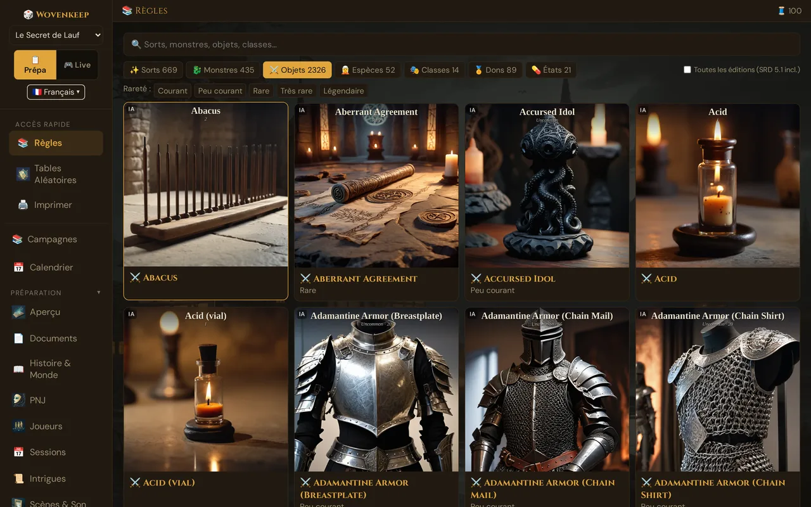811x507 pixels.
Task: Toggle the Courant rarity filter
Action: click(172, 91)
